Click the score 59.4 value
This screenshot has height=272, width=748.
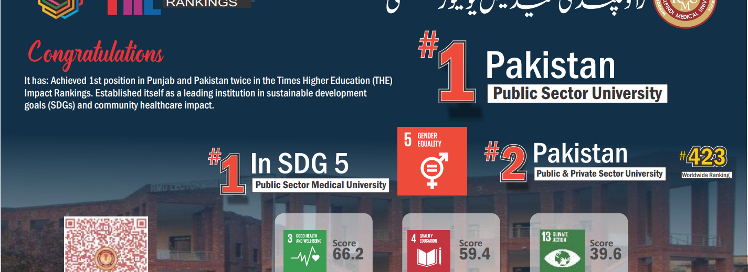tap(475, 254)
